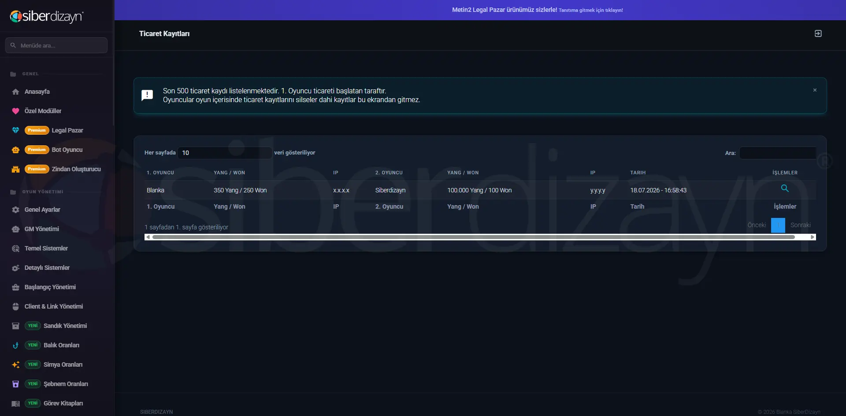This screenshot has height=416, width=846.
Task: Click the table's horizontal scrollbar track
Action: point(480,237)
